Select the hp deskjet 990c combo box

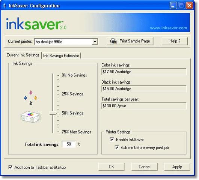(66, 42)
